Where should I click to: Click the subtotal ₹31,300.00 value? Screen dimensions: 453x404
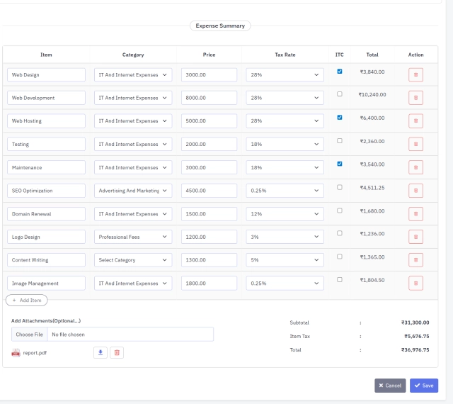point(415,322)
